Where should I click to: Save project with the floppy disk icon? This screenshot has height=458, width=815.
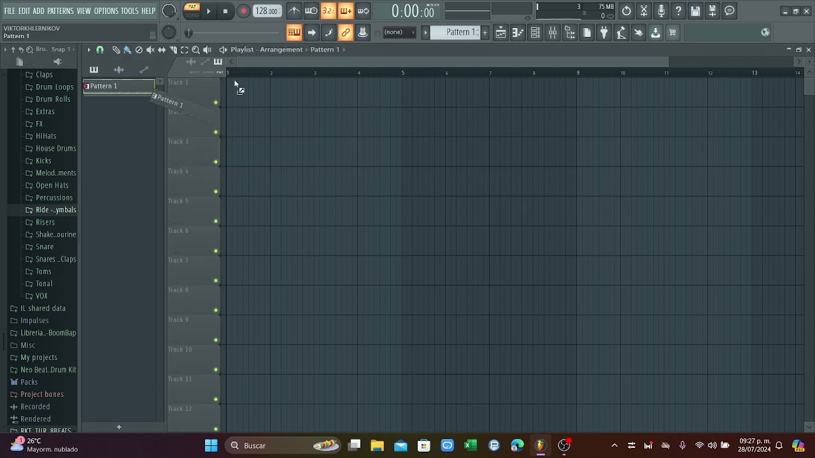click(695, 11)
